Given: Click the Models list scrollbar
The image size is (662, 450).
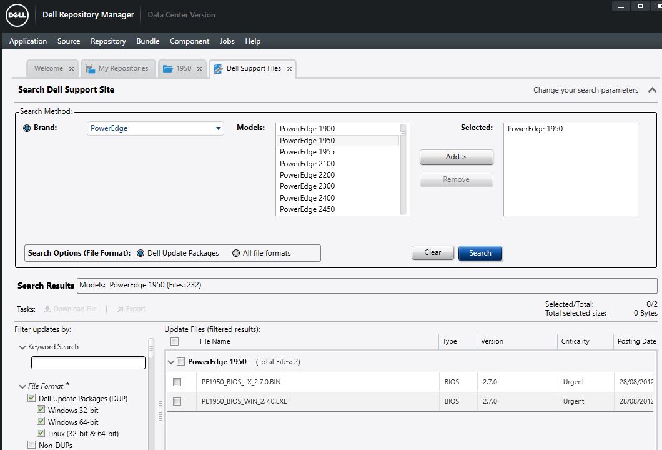Looking at the screenshot, I should tap(403, 169).
